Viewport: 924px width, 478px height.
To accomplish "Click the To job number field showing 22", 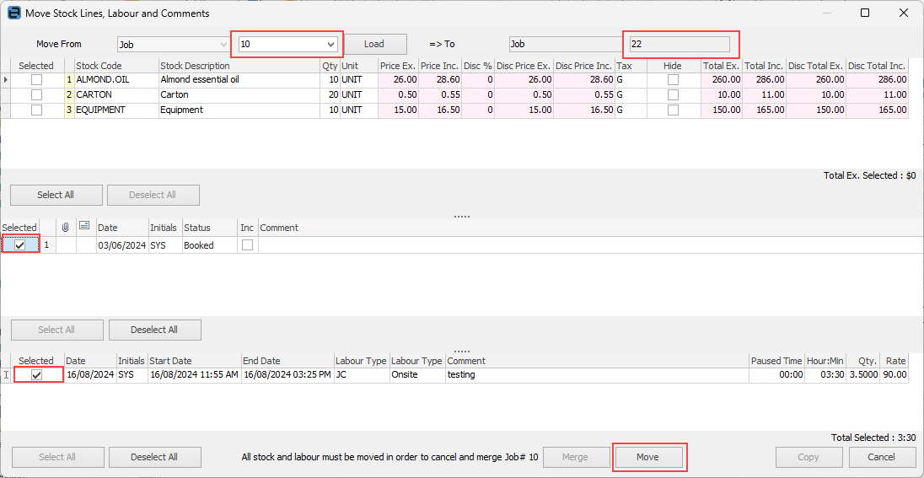I will coord(680,45).
